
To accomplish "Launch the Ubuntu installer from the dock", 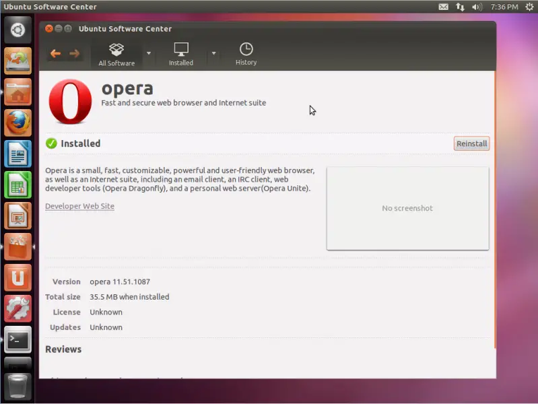I will (x=18, y=61).
